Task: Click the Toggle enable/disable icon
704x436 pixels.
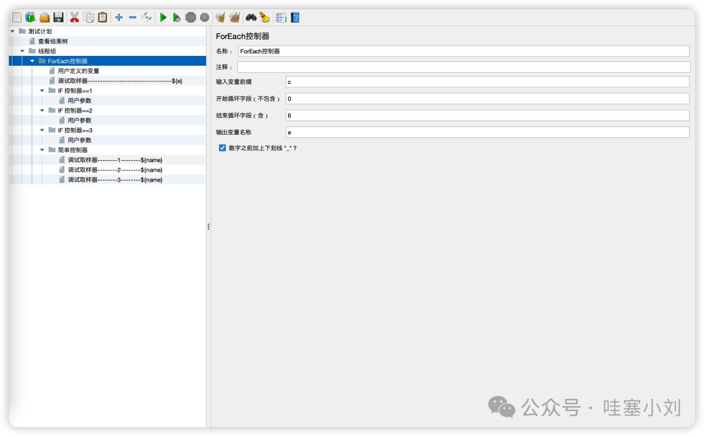Action: [147, 18]
